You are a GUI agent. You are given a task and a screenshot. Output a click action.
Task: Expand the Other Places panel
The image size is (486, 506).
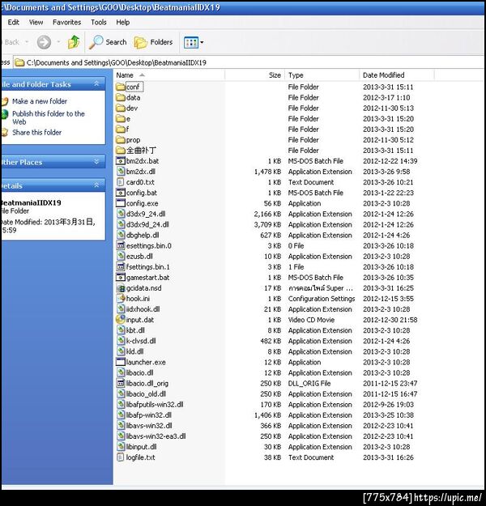tap(96, 162)
